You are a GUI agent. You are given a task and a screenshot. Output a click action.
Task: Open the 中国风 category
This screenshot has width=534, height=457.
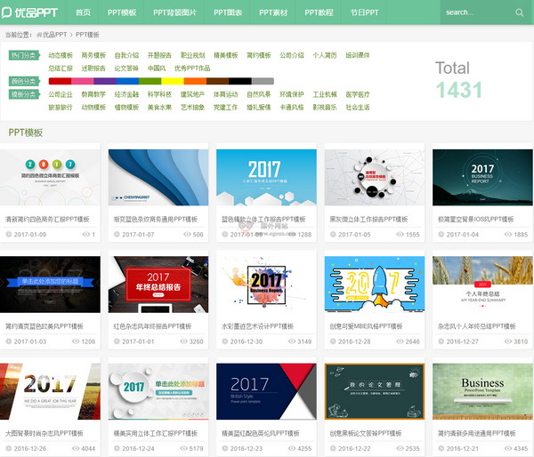[x=157, y=68]
